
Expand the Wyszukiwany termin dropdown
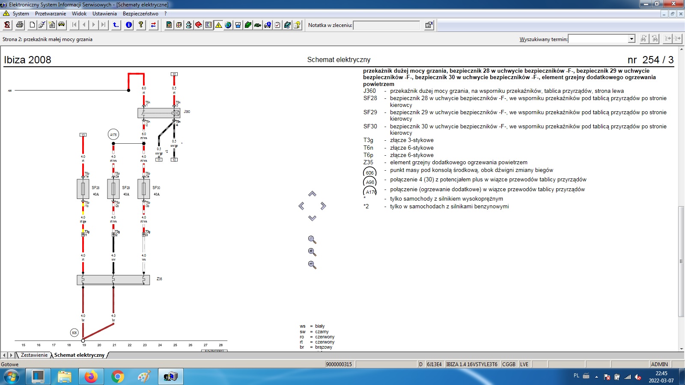point(631,39)
